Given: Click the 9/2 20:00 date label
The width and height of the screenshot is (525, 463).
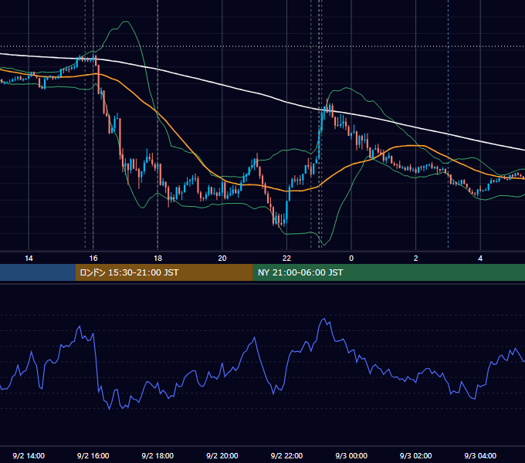Looking at the screenshot, I should tap(222, 455).
